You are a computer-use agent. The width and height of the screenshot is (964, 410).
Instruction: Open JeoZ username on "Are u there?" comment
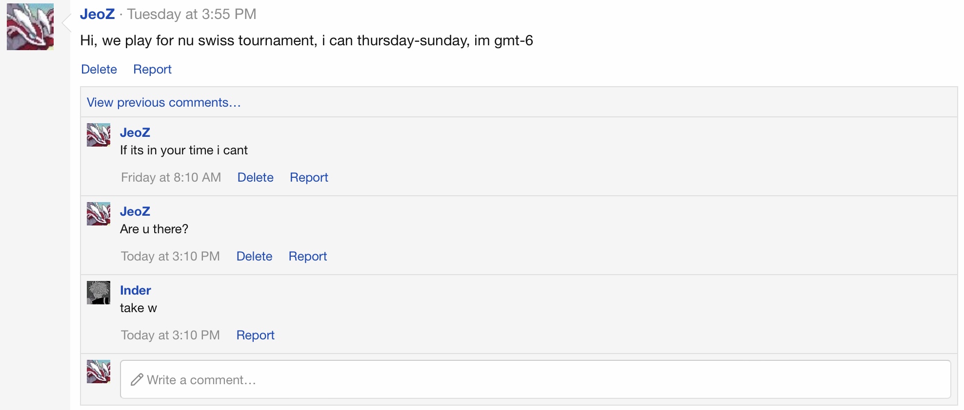point(135,211)
